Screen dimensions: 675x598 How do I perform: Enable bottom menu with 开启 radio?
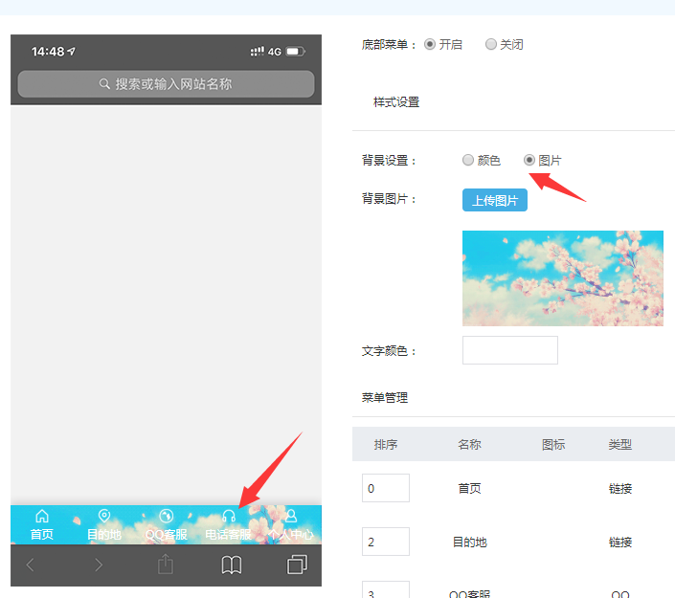430,44
